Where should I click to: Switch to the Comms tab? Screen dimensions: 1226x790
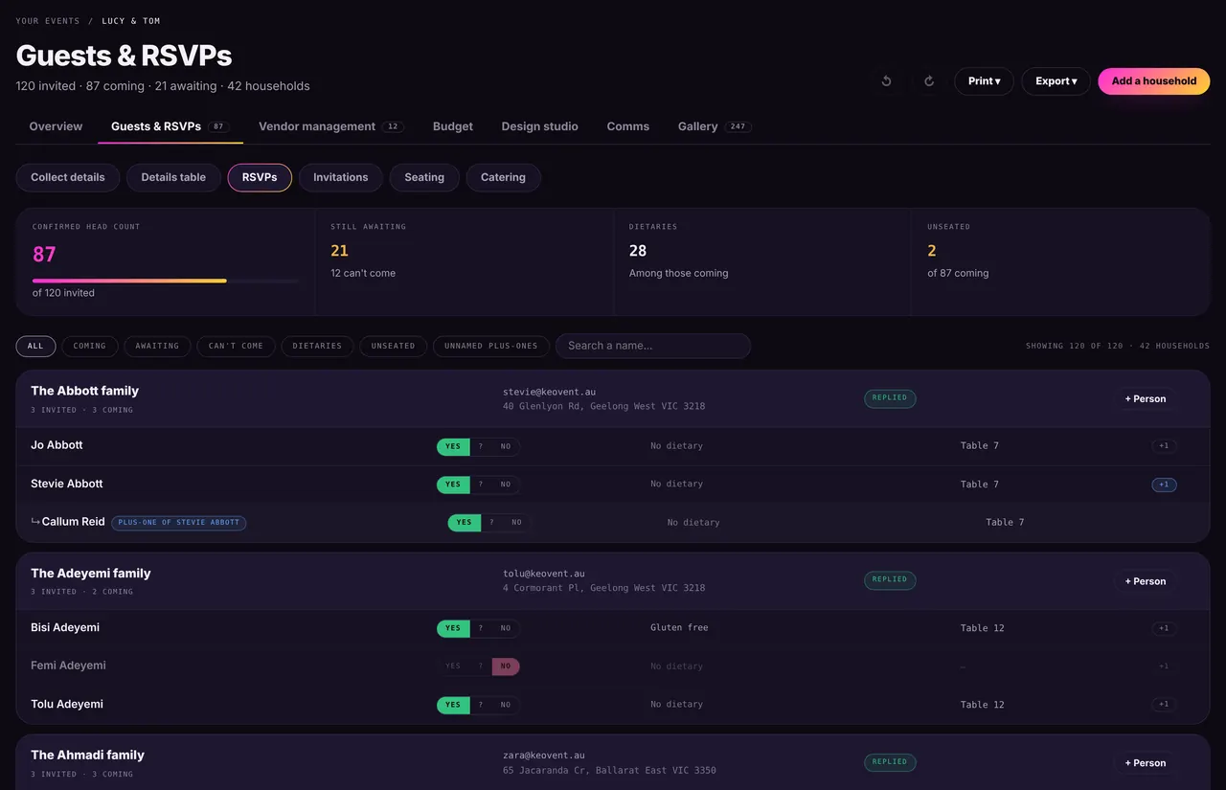[x=628, y=126]
